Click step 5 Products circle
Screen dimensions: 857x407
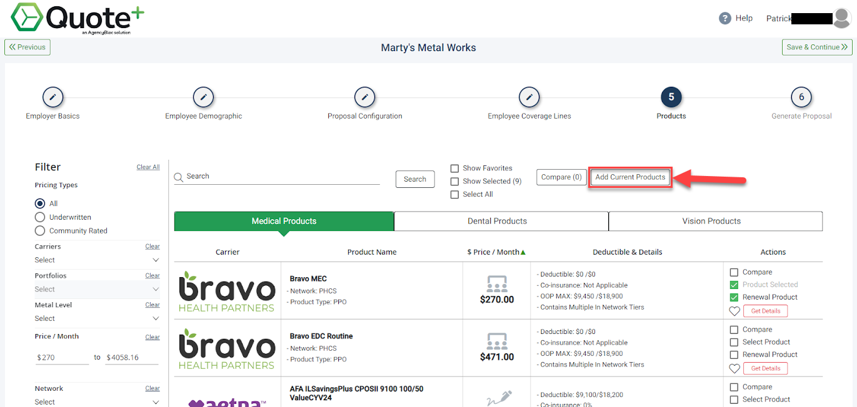coord(671,97)
